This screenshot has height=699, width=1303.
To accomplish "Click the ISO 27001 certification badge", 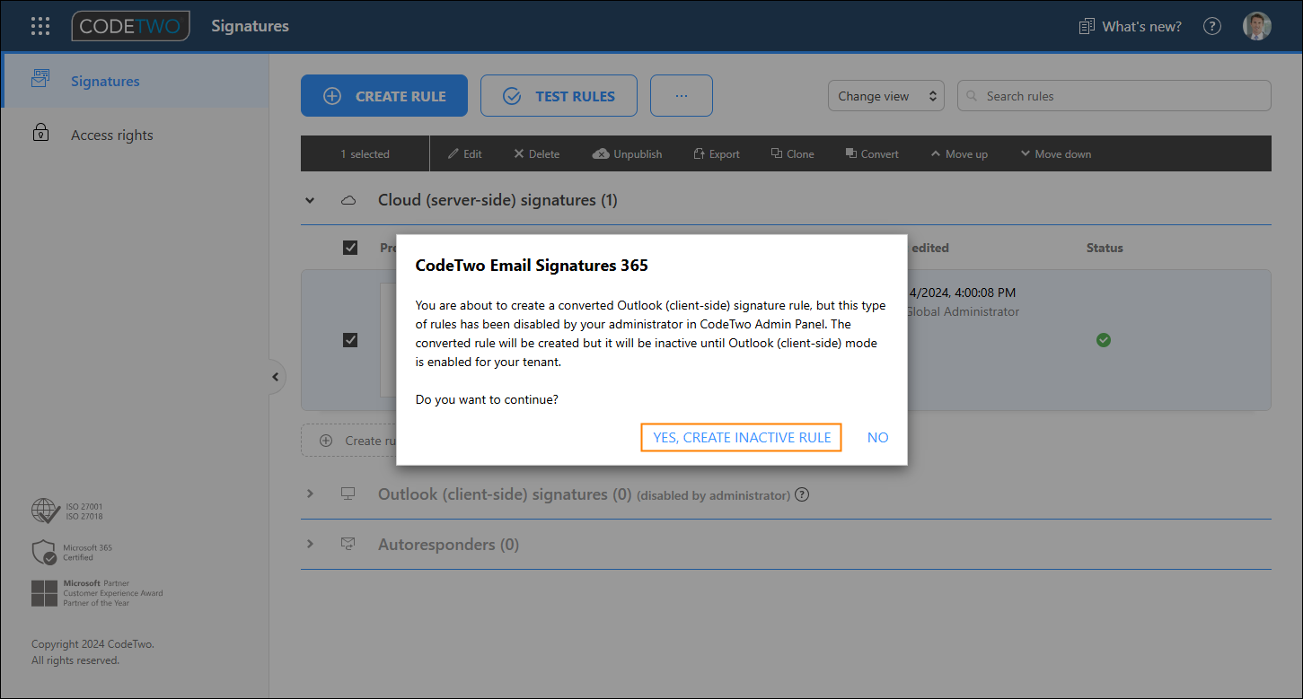I will [x=67, y=511].
